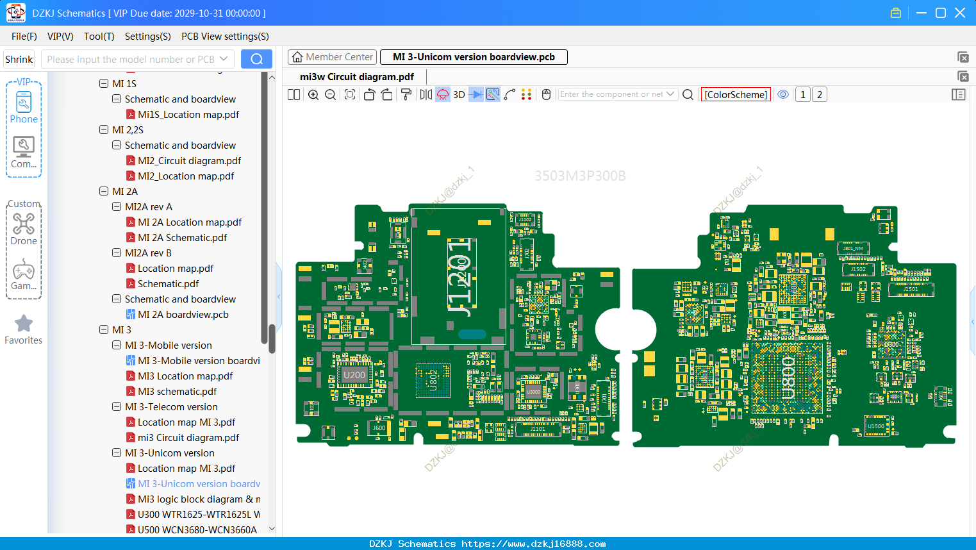Open the File(F) menu
The height and width of the screenshot is (550, 976).
click(x=24, y=37)
